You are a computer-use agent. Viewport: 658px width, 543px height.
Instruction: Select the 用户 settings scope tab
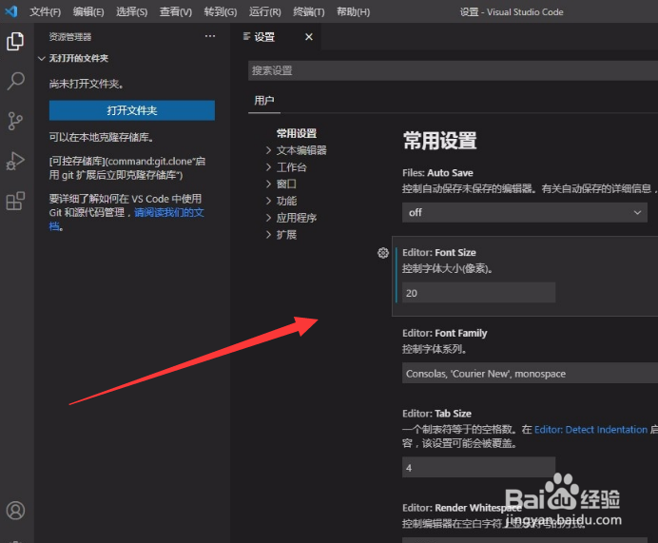(264, 100)
